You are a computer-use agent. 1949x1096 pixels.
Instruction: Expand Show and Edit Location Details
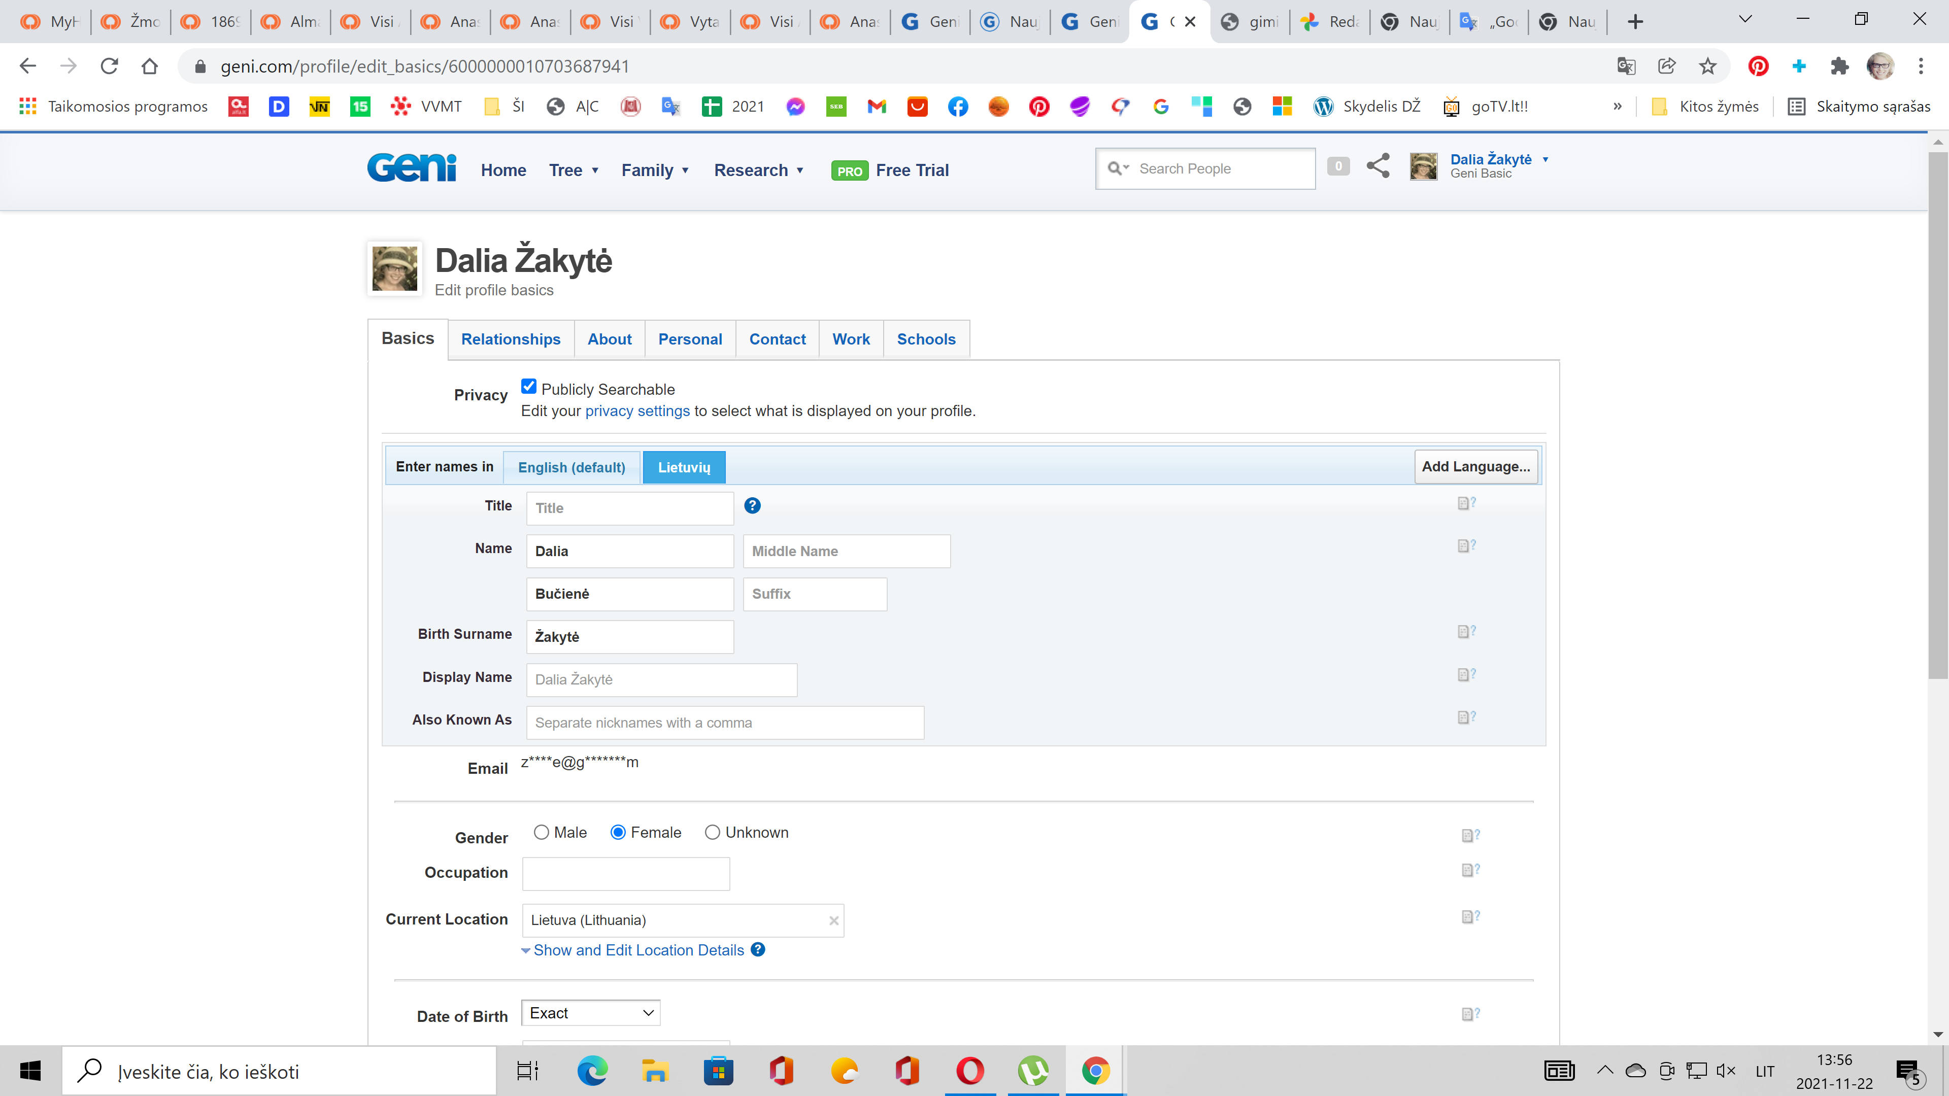[638, 950]
